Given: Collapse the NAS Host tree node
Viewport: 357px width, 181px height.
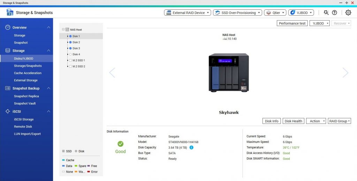Looking at the screenshot, I should coord(63,30).
